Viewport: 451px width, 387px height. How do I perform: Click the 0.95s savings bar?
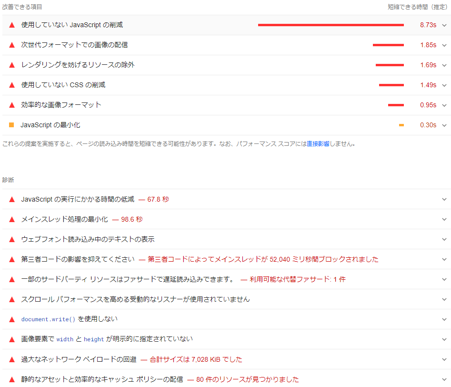pyautogui.click(x=396, y=105)
